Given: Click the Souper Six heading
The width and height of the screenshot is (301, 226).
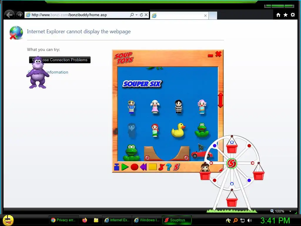Looking at the screenshot, I should (142, 84).
